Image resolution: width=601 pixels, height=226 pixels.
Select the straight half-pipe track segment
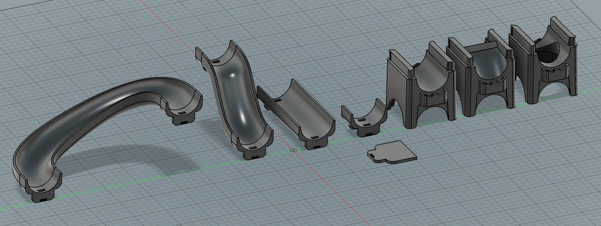(x=293, y=114)
